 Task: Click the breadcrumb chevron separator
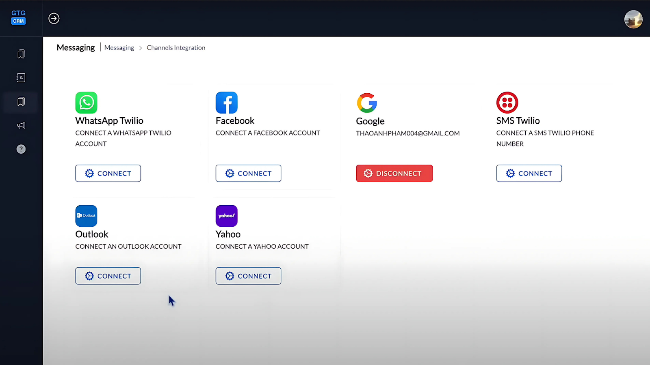coord(141,48)
